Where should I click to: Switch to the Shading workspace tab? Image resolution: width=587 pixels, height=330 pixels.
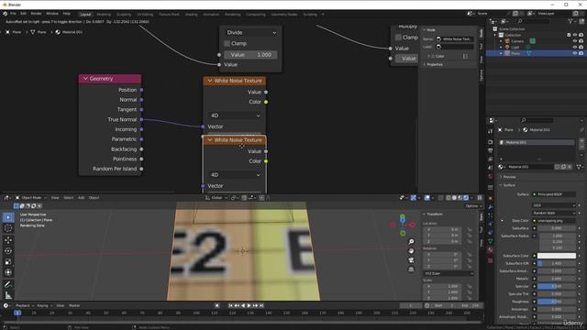[x=192, y=15]
